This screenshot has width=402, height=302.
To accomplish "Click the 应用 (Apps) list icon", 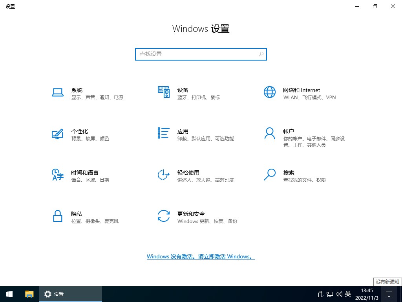I will click(x=164, y=133).
